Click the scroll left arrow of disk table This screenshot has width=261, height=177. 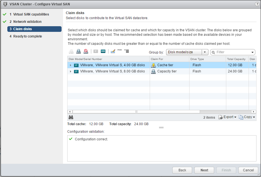pyautogui.click(x=70, y=112)
